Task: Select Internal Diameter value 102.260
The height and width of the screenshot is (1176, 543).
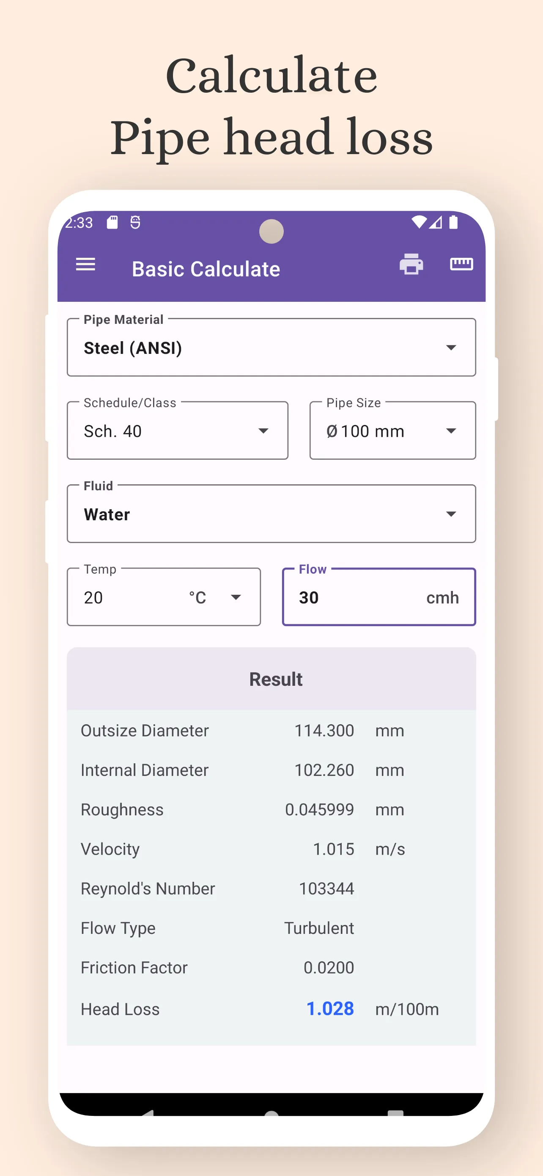Action: coord(324,770)
